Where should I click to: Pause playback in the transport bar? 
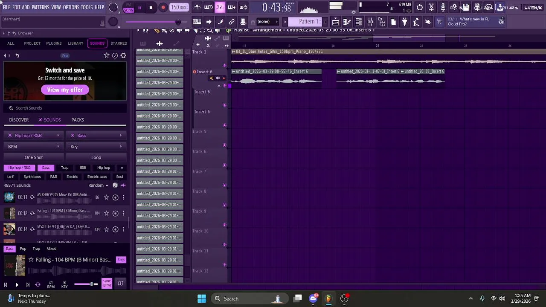coord(139,7)
